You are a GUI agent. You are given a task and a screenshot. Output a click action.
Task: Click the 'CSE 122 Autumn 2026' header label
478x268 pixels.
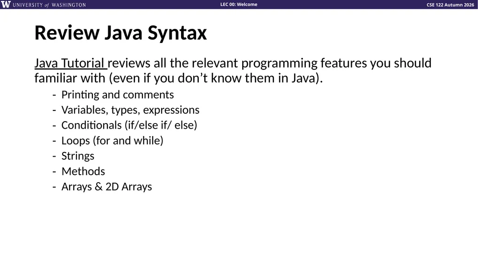coord(450,5)
